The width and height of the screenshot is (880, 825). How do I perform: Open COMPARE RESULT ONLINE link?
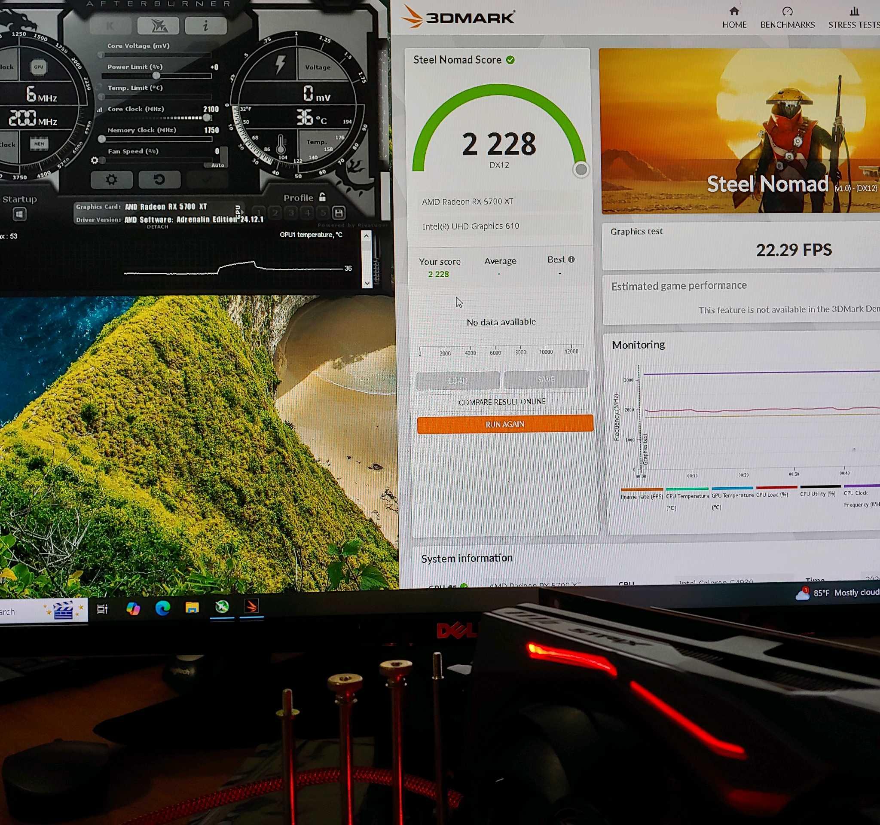[x=502, y=402]
